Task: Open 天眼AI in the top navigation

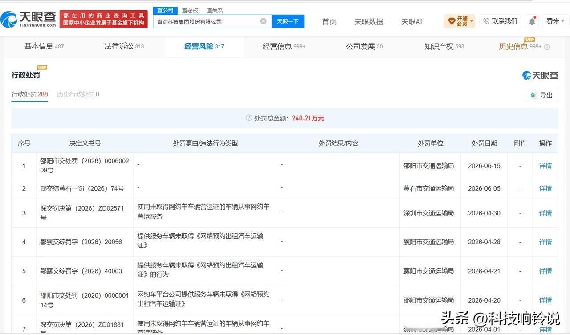Action: point(411,21)
